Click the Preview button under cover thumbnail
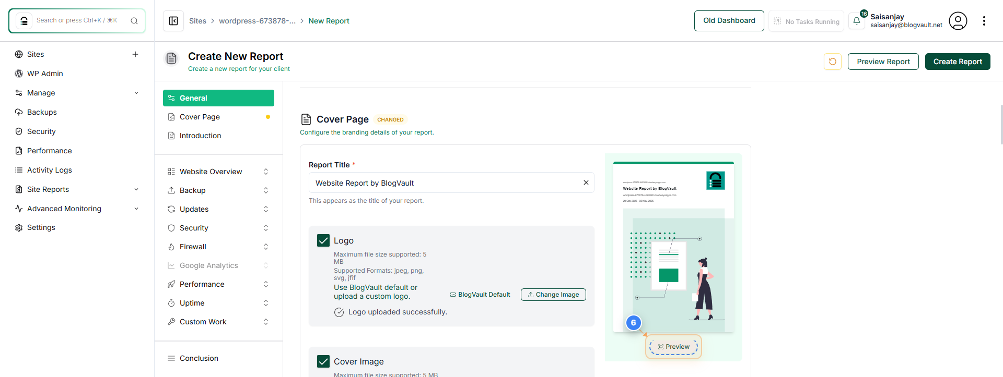This screenshot has height=377, width=1003. pyautogui.click(x=673, y=347)
